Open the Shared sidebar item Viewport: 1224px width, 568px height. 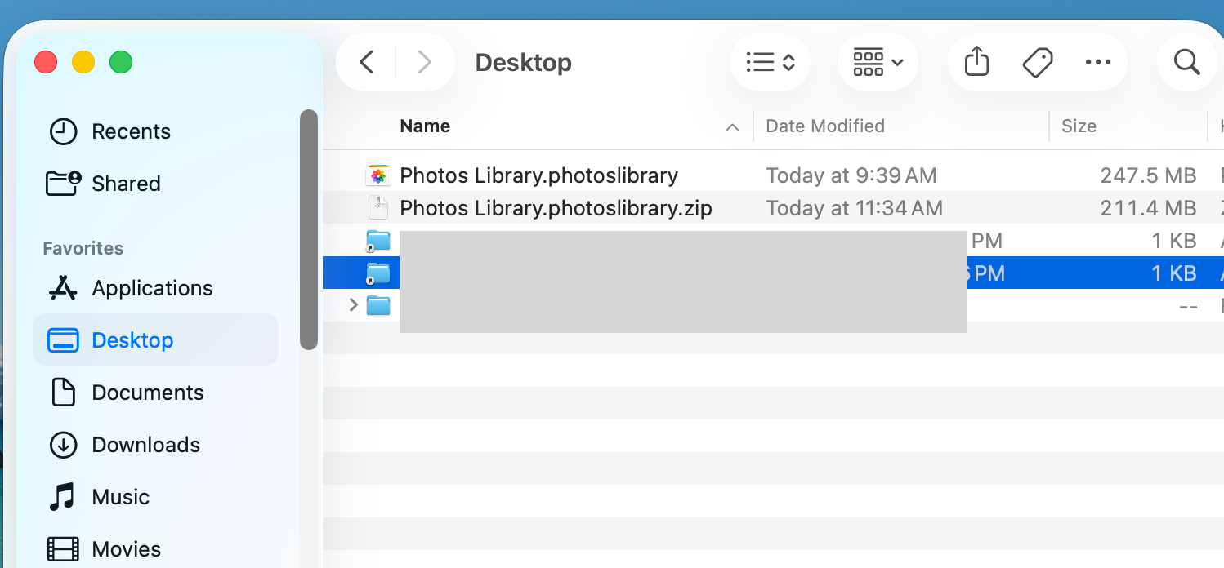click(126, 184)
